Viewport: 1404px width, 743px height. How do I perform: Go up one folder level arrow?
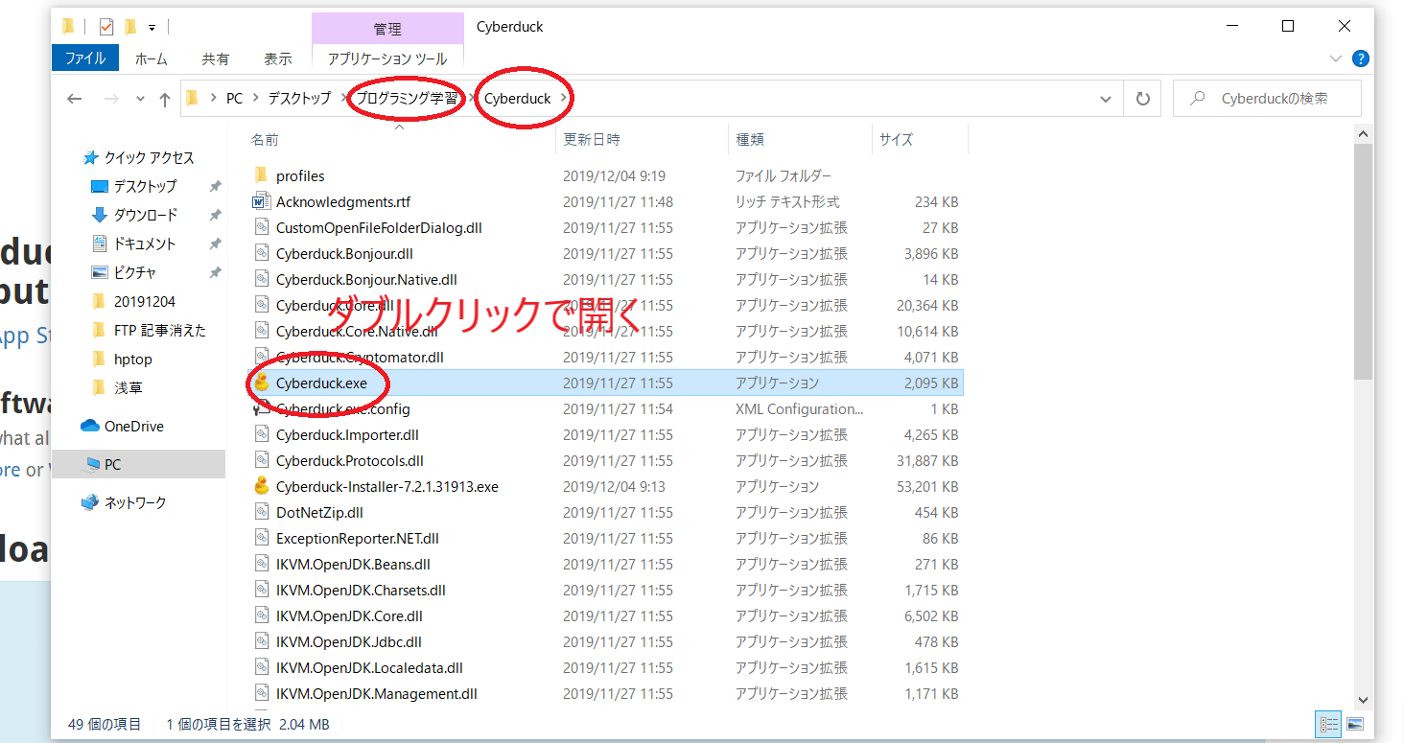tap(165, 99)
